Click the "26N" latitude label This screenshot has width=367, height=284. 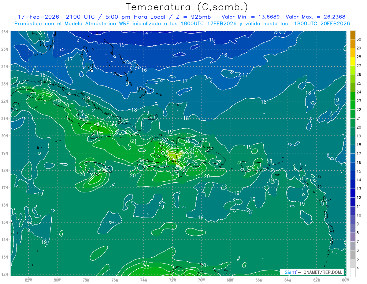point(5,32)
